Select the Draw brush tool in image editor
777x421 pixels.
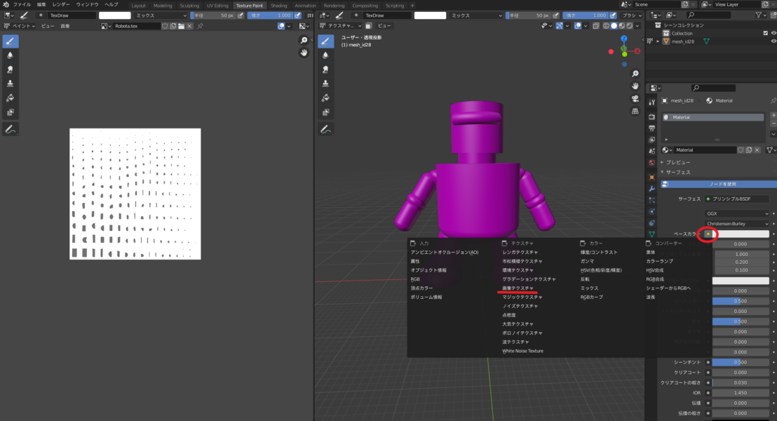point(10,41)
